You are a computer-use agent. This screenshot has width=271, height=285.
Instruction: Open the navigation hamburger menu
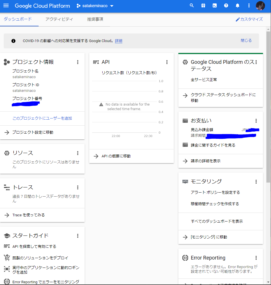tap(6, 6)
